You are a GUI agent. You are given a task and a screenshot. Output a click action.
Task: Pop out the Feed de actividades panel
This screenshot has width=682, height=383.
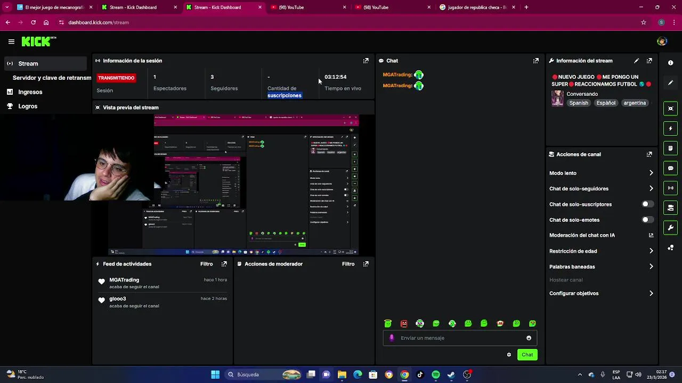(x=224, y=264)
